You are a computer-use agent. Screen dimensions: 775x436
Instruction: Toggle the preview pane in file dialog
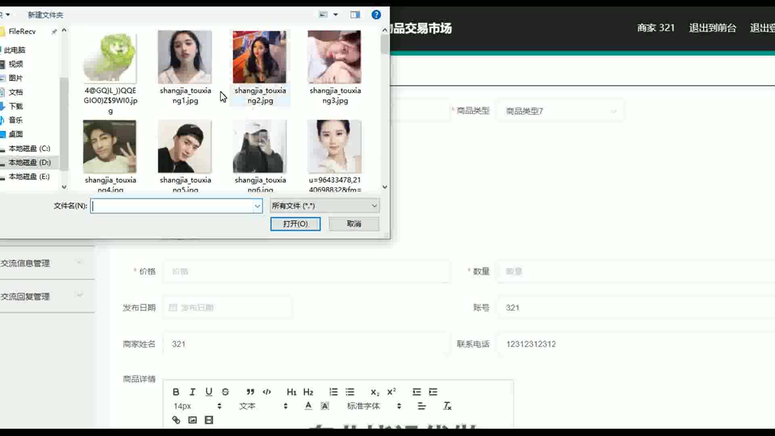coord(355,15)
